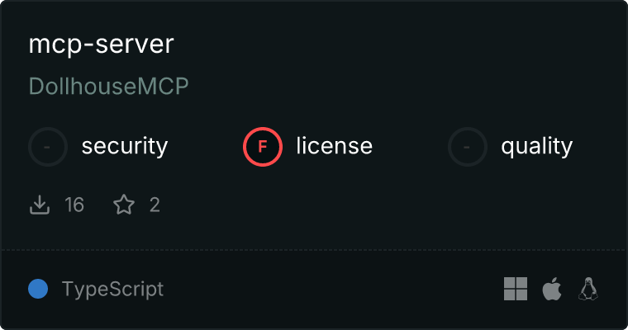Click the security label text

[x=125, y=146]
